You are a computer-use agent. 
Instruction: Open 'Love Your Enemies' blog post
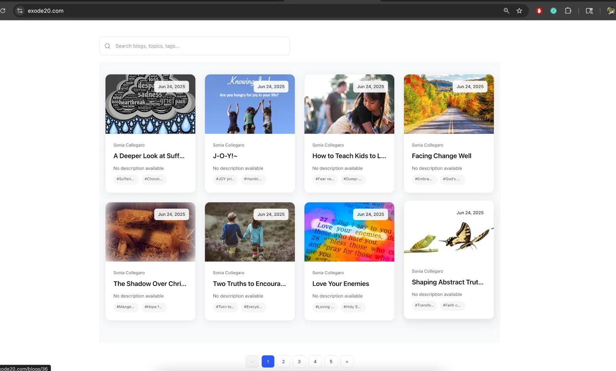pos(341,284)
